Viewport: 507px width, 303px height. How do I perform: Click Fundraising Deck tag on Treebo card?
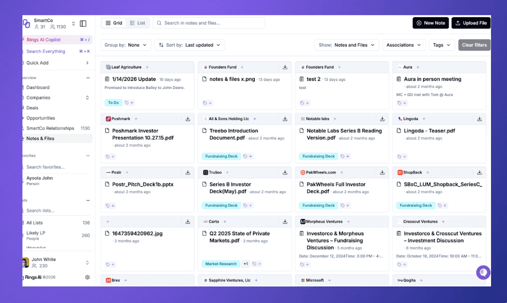click(221, 156)
